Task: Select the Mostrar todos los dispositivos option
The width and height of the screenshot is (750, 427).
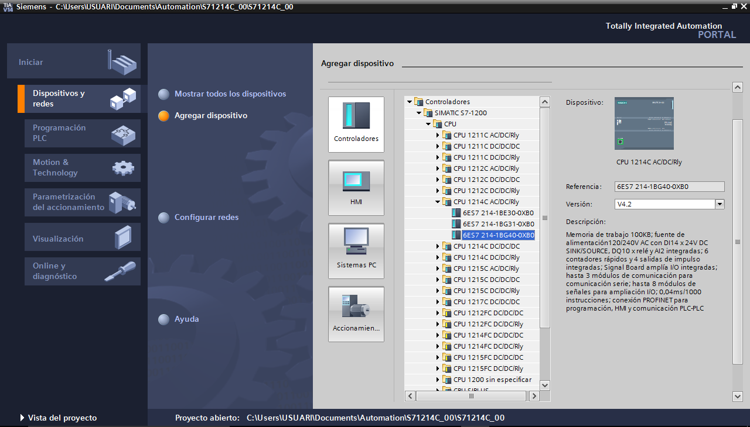Action: (230, 94)
